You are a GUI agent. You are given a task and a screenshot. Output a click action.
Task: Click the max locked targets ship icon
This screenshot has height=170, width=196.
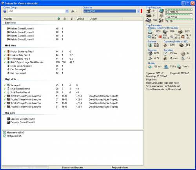[x=183, y=53]
